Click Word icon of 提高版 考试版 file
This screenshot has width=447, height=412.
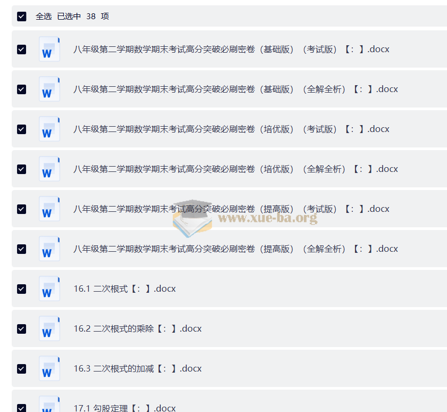point(49,209)
